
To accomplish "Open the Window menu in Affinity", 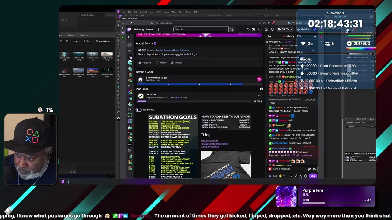I will (x=188, y=12).
